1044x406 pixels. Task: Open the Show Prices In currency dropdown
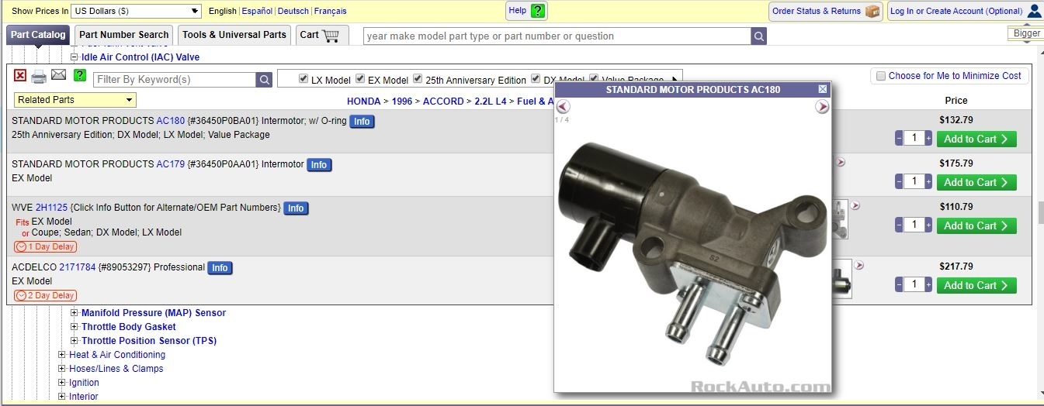click(136, 11)
